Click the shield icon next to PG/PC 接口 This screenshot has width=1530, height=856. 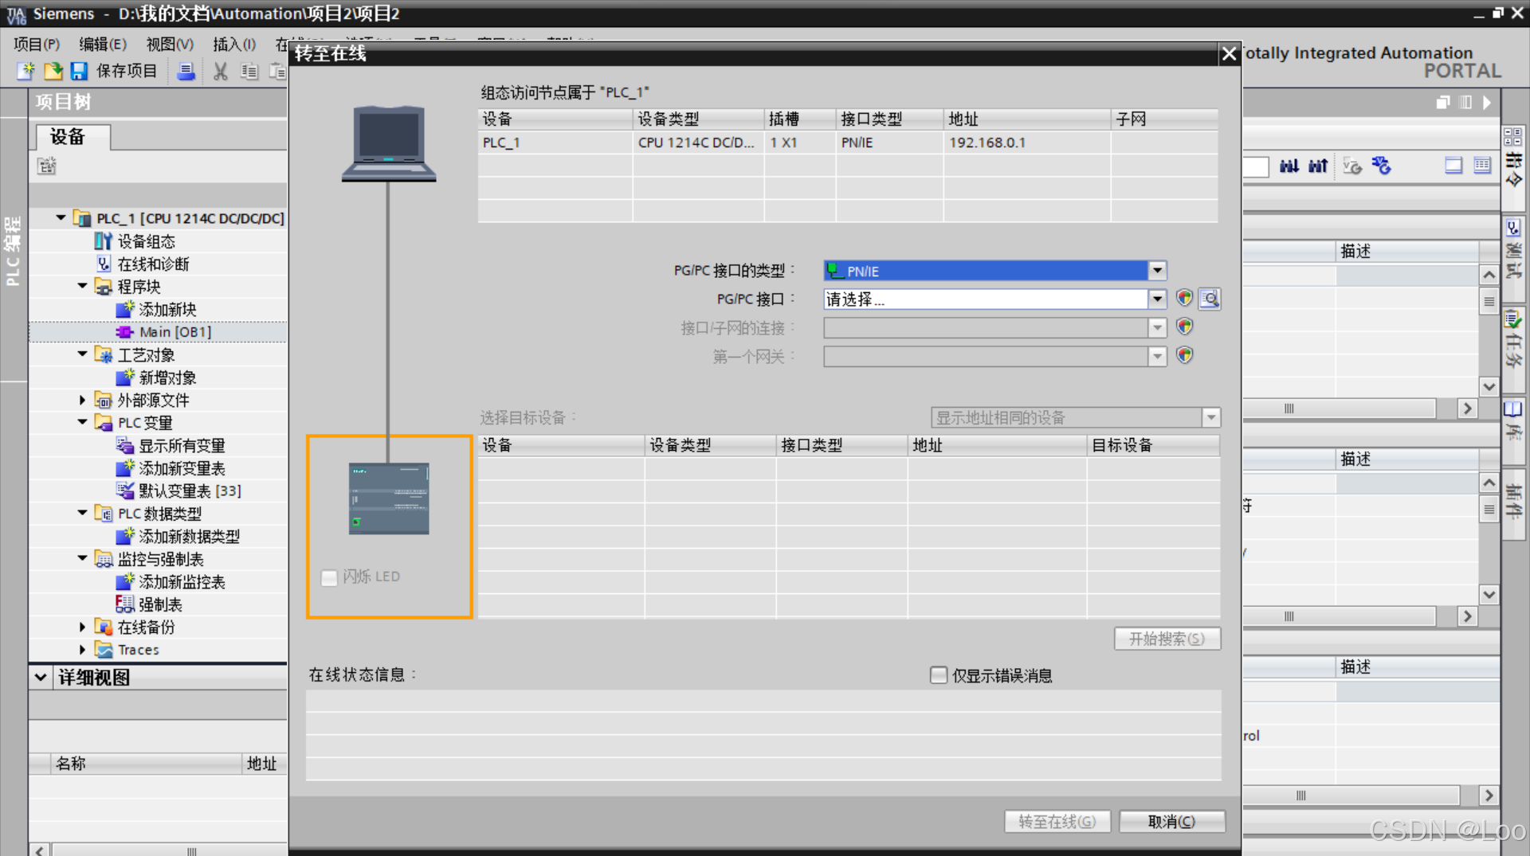(1184, 299)
